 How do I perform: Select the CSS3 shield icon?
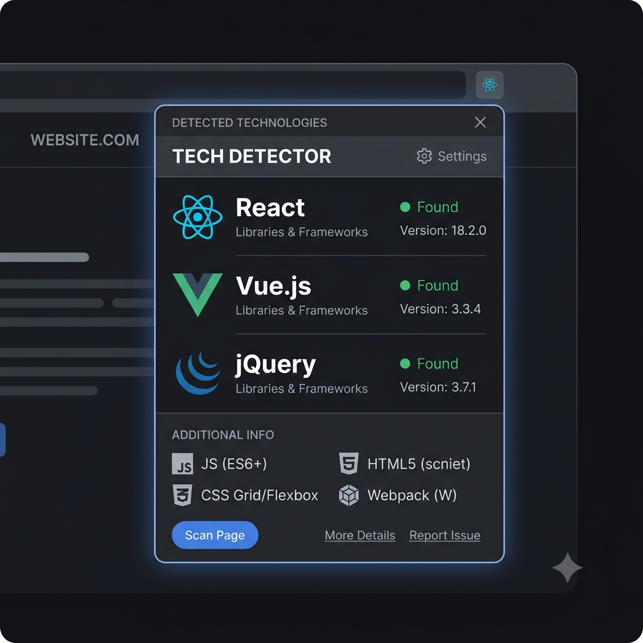[x=183, y=495]
